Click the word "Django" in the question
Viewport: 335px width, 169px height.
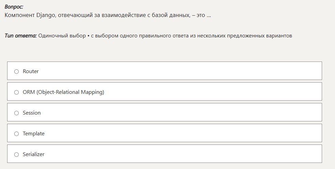click(46, 16)
